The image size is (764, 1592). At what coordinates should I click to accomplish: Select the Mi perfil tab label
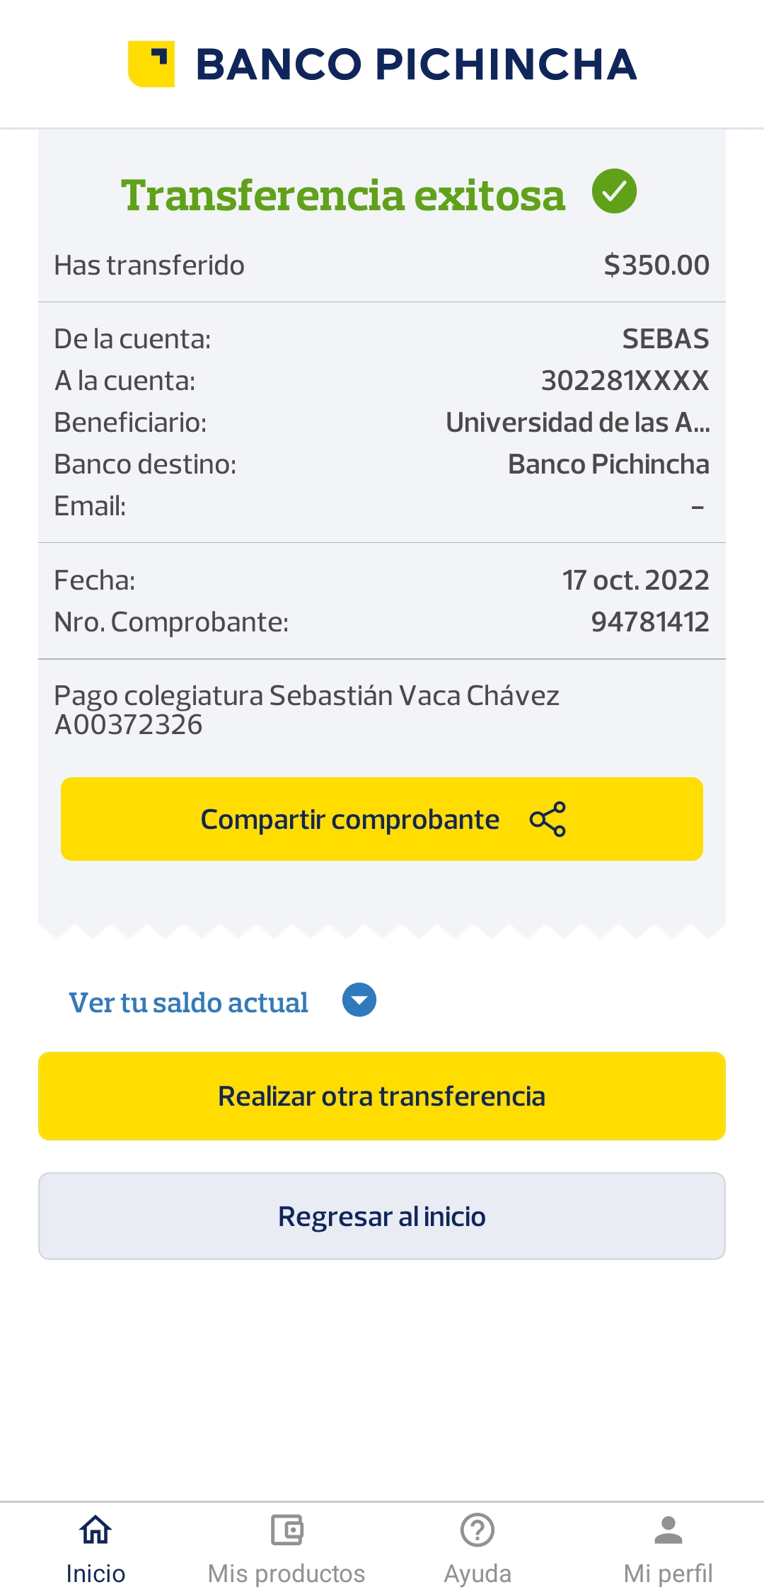668,1574
